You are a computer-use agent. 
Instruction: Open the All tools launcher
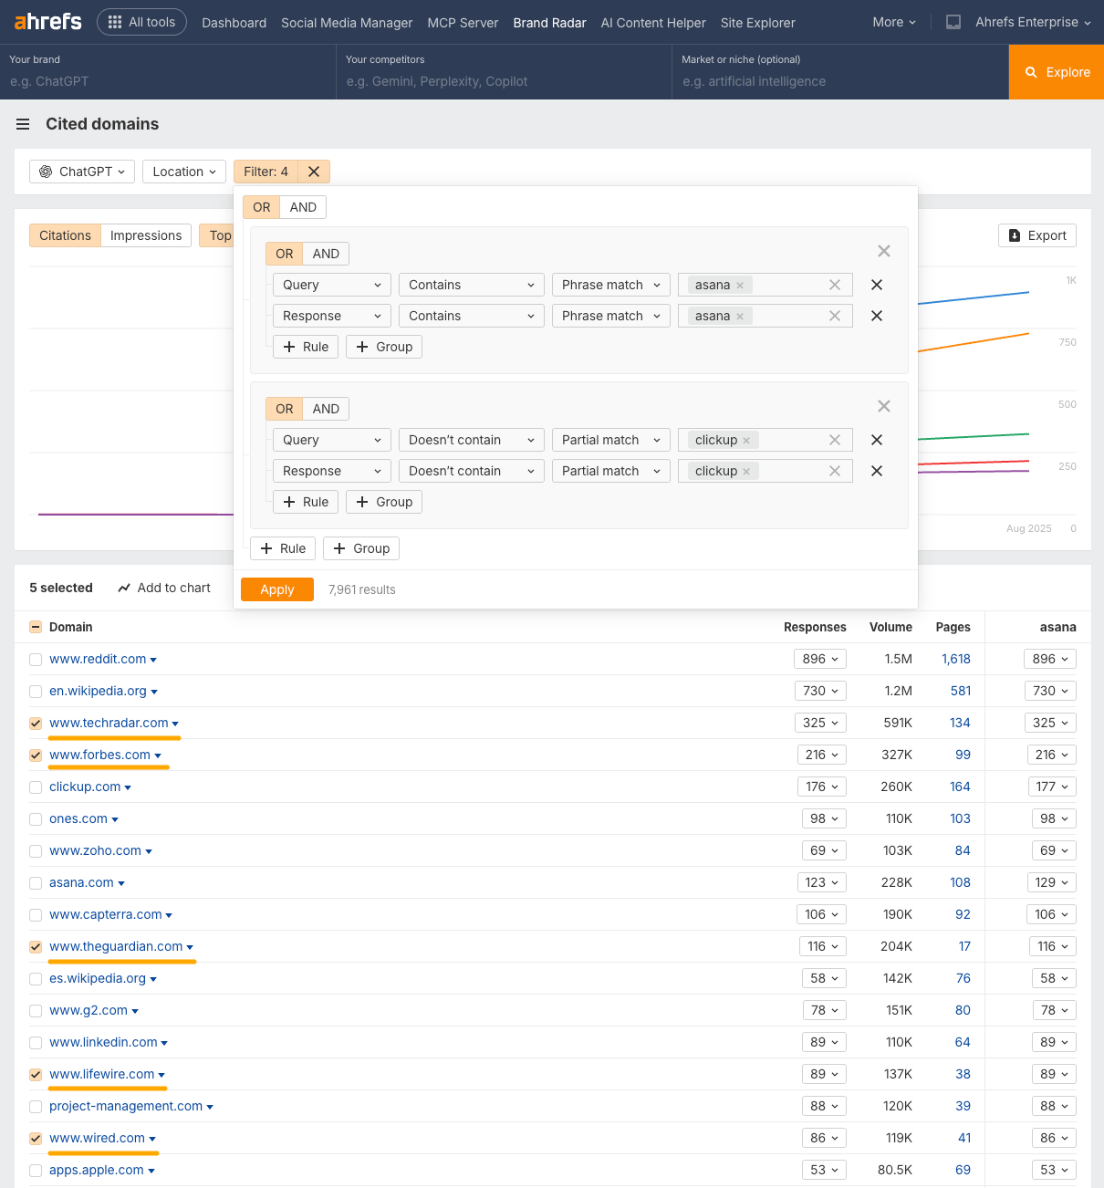point(141,22)
